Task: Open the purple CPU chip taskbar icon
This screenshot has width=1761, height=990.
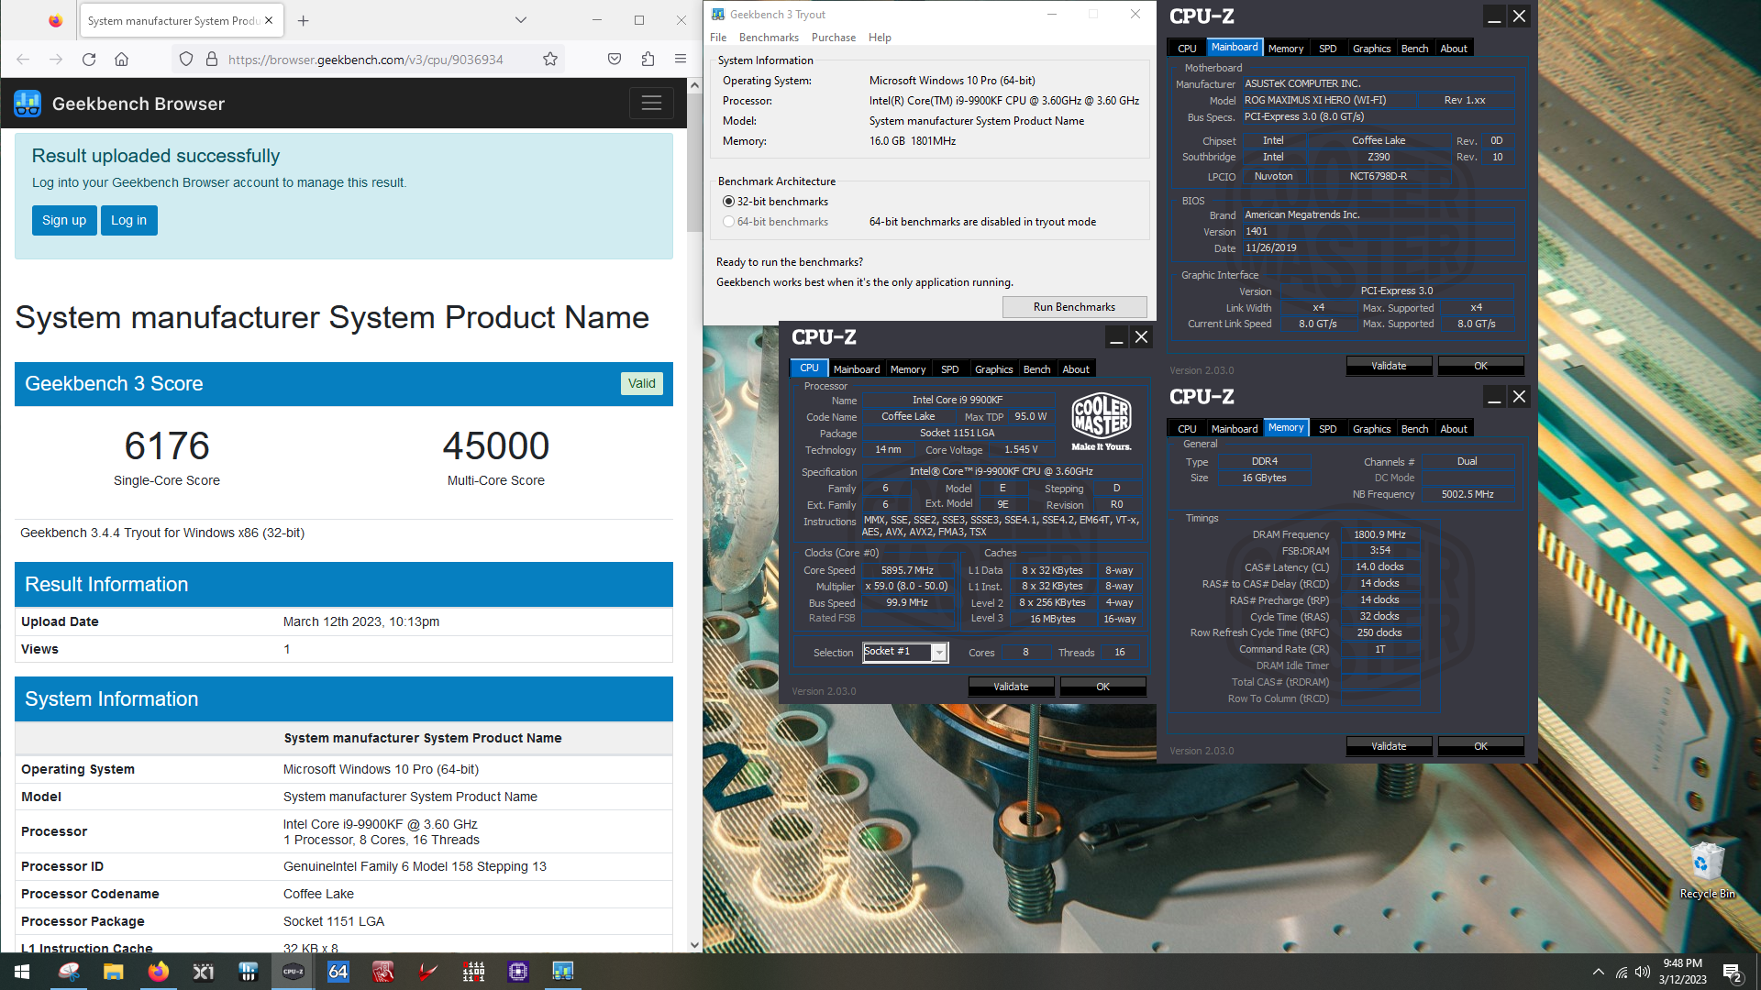Action: [x=518, y=972]
